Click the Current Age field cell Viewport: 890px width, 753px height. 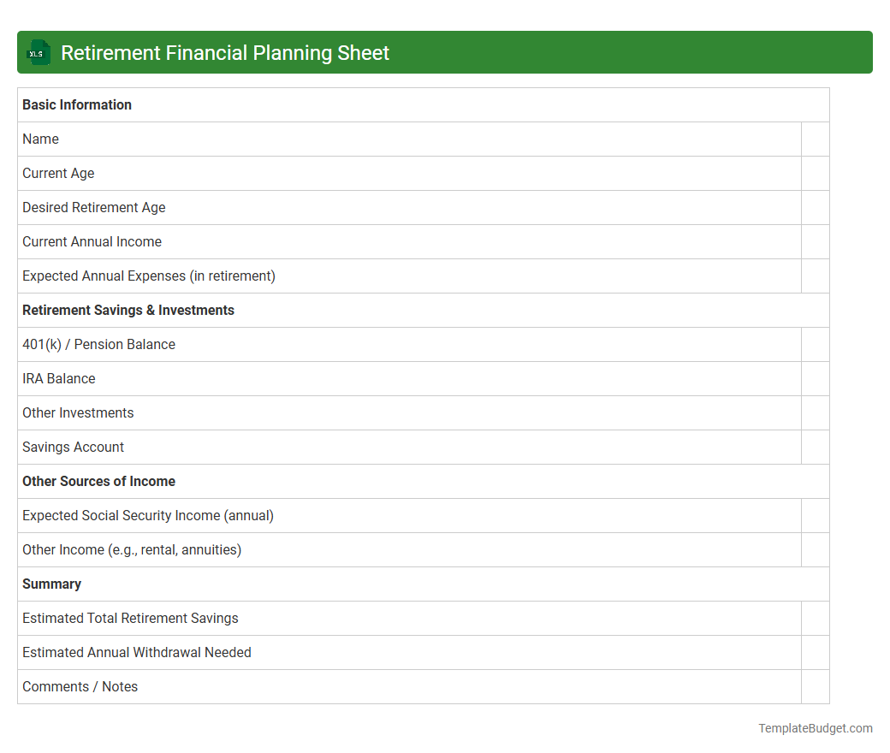(x=816, y=173)
